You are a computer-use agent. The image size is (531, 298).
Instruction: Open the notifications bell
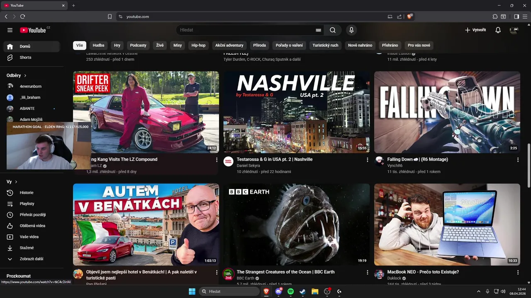(x=498, y=30)
